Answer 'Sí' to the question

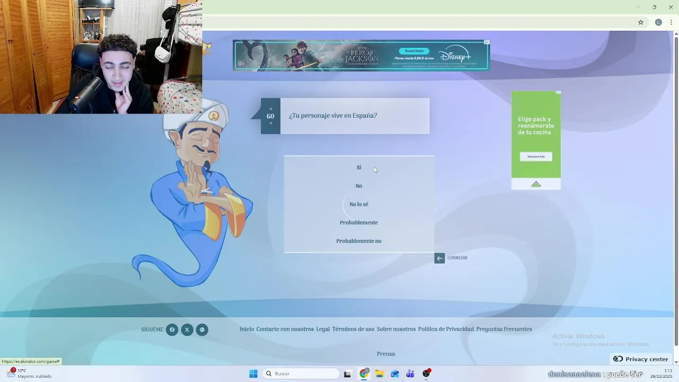point(359,168)
